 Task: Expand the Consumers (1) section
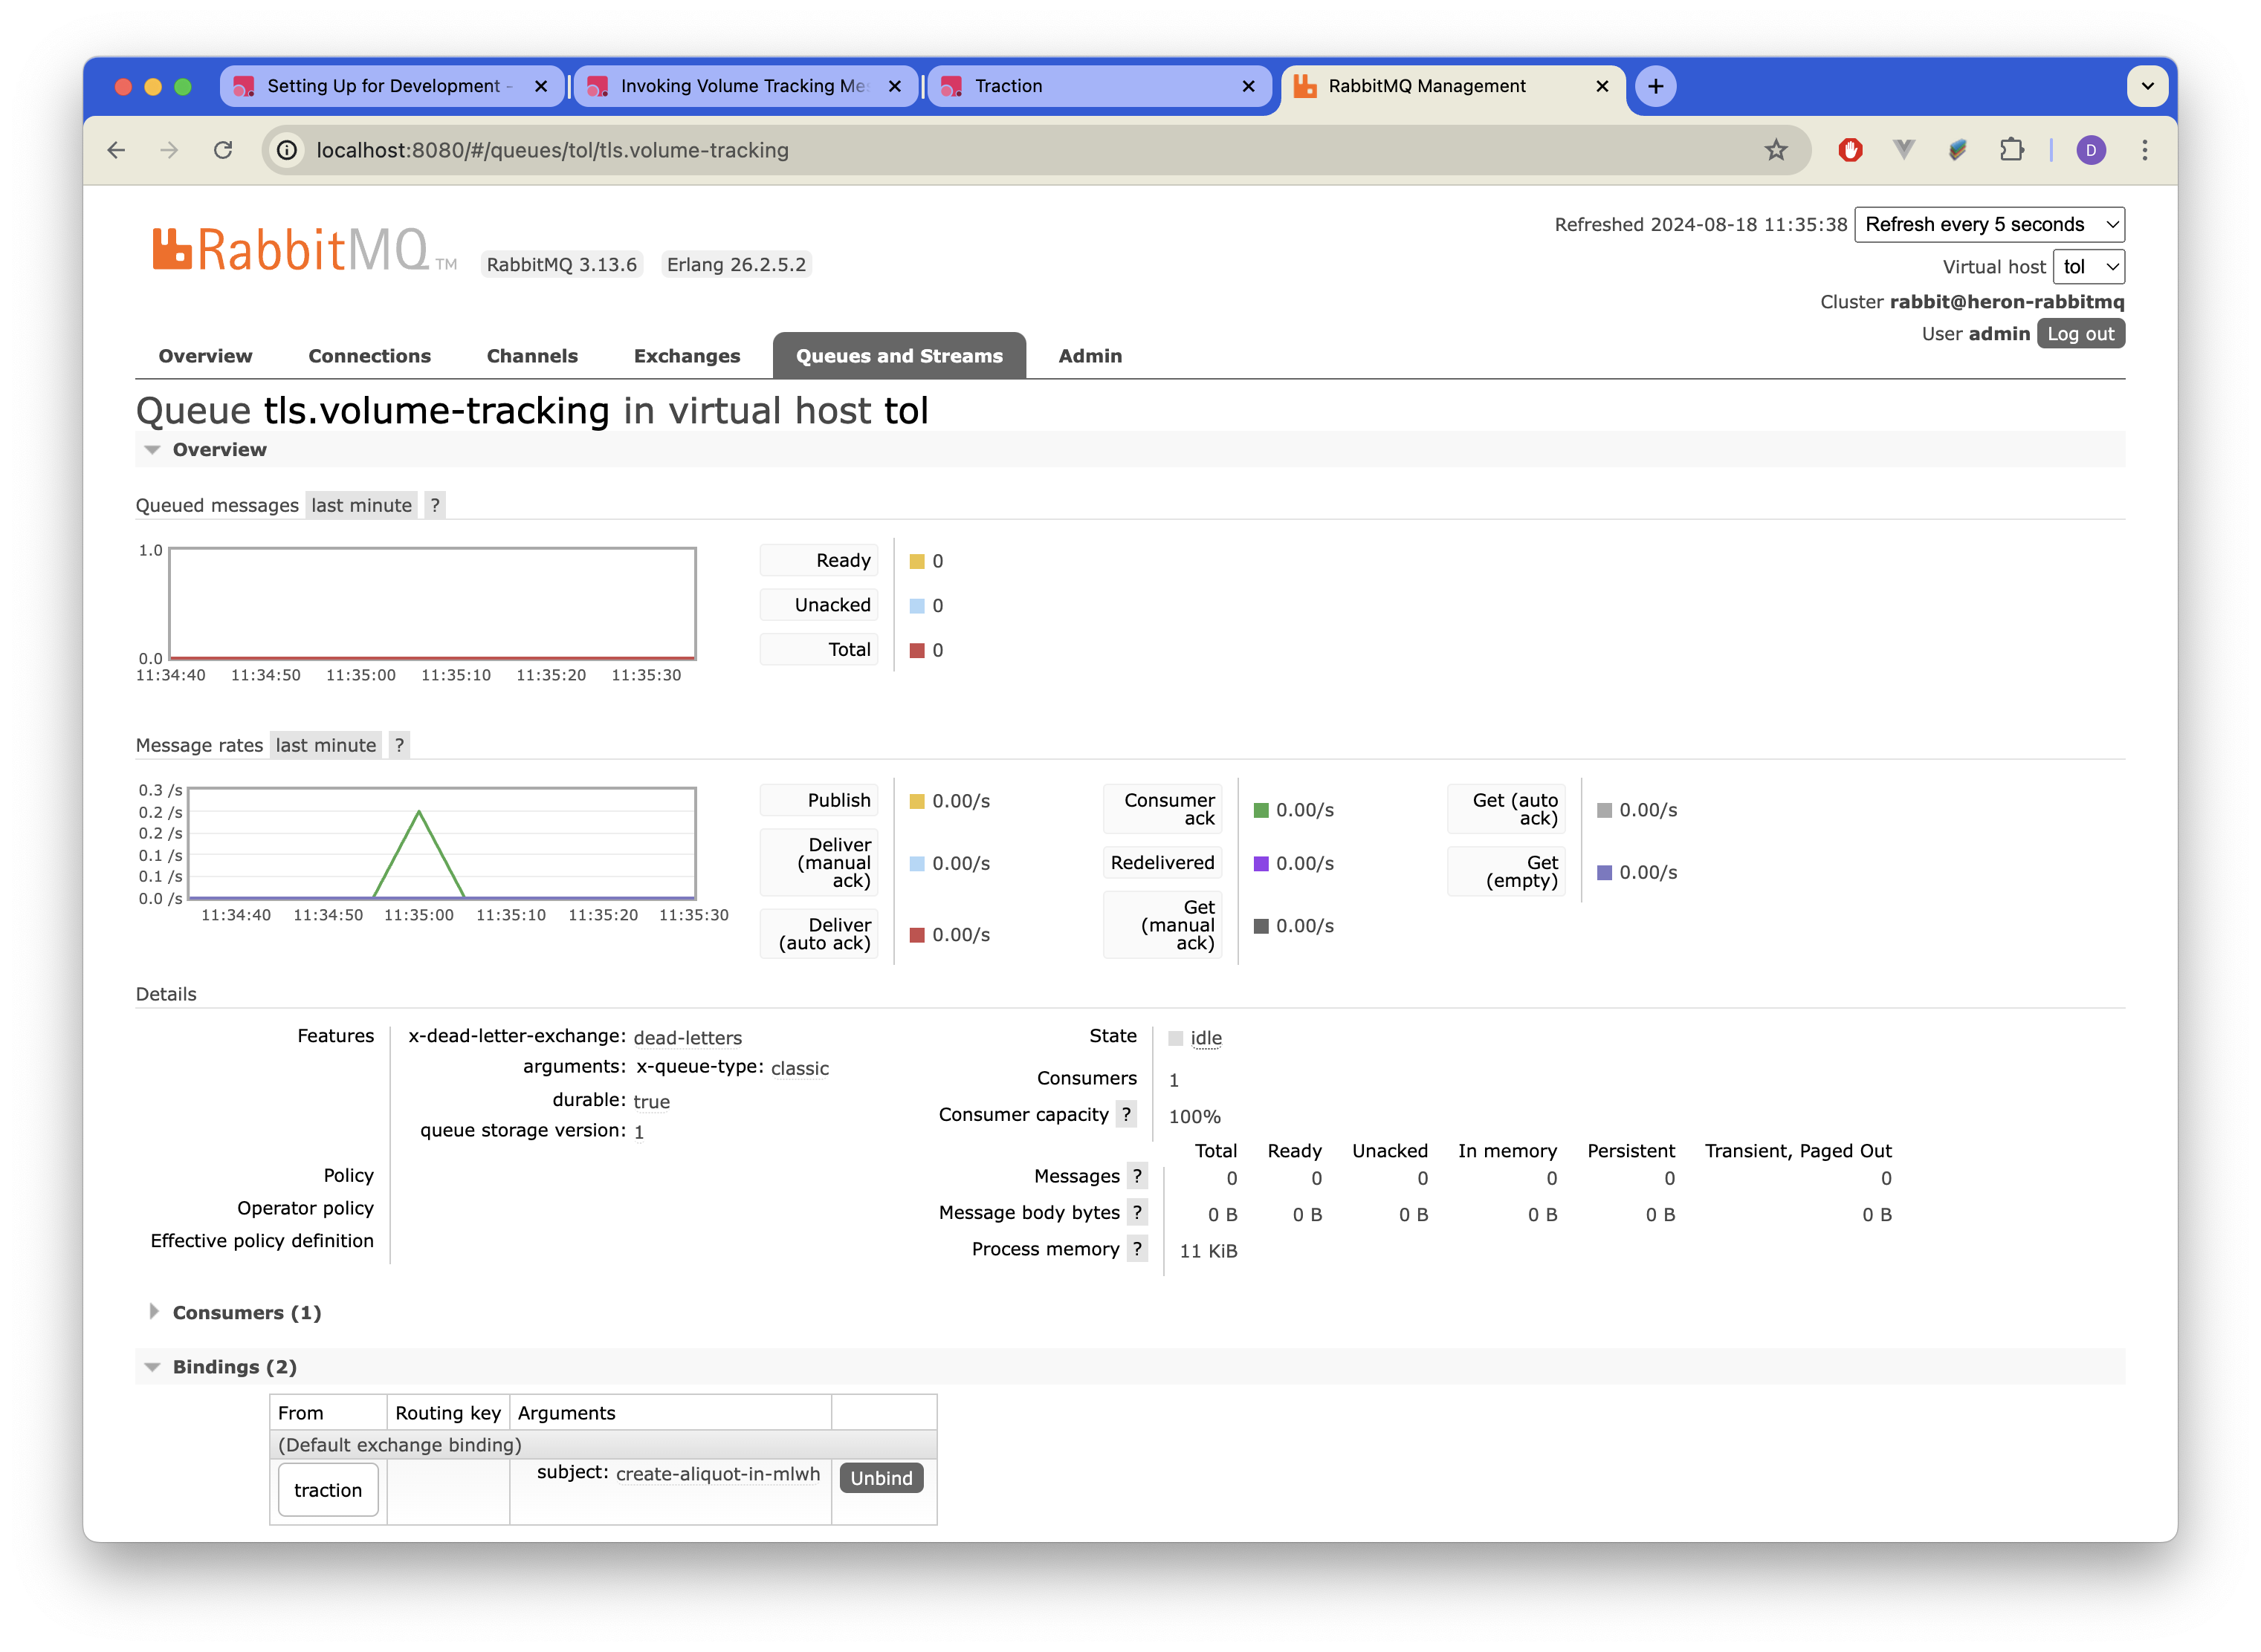(246, 1312)
